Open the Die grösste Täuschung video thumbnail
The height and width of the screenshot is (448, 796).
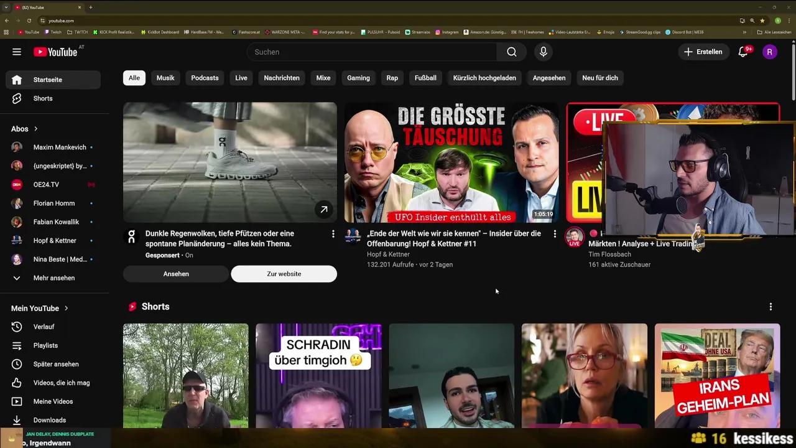tap(451, 162)
